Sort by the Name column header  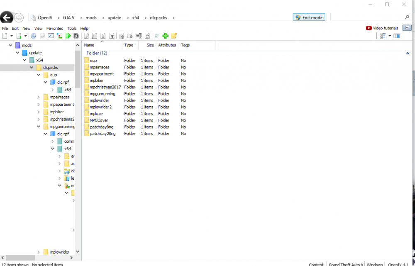(102, 45)
